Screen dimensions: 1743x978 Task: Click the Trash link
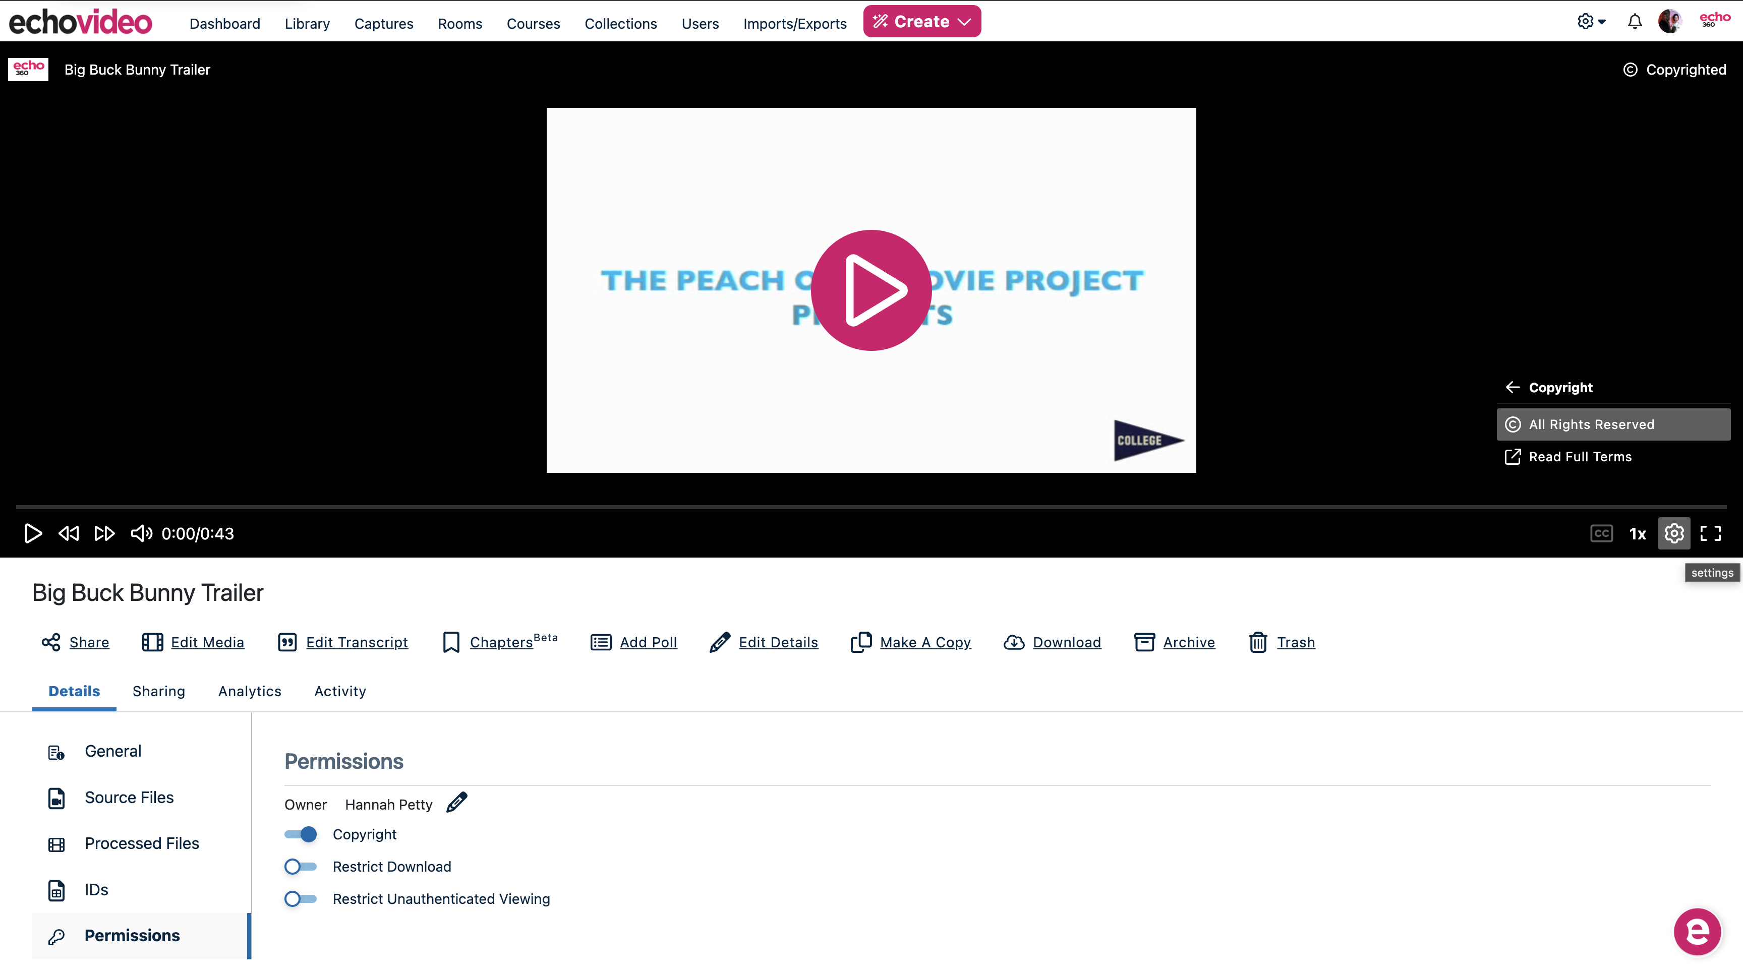click(1282, 642)
